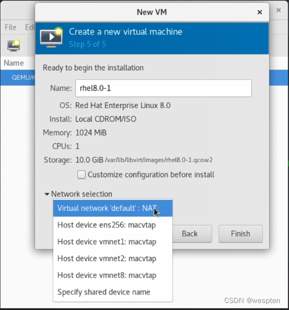Choose Host device ens256: macvtap
The height and width of the screenshot is (310, 289).
(x=112, y=225)
